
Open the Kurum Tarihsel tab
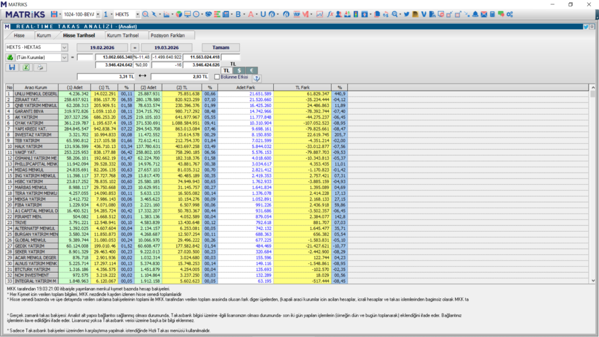(123, 35)
